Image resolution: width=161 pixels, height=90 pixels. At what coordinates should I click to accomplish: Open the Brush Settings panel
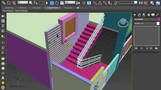pos(21,11)
